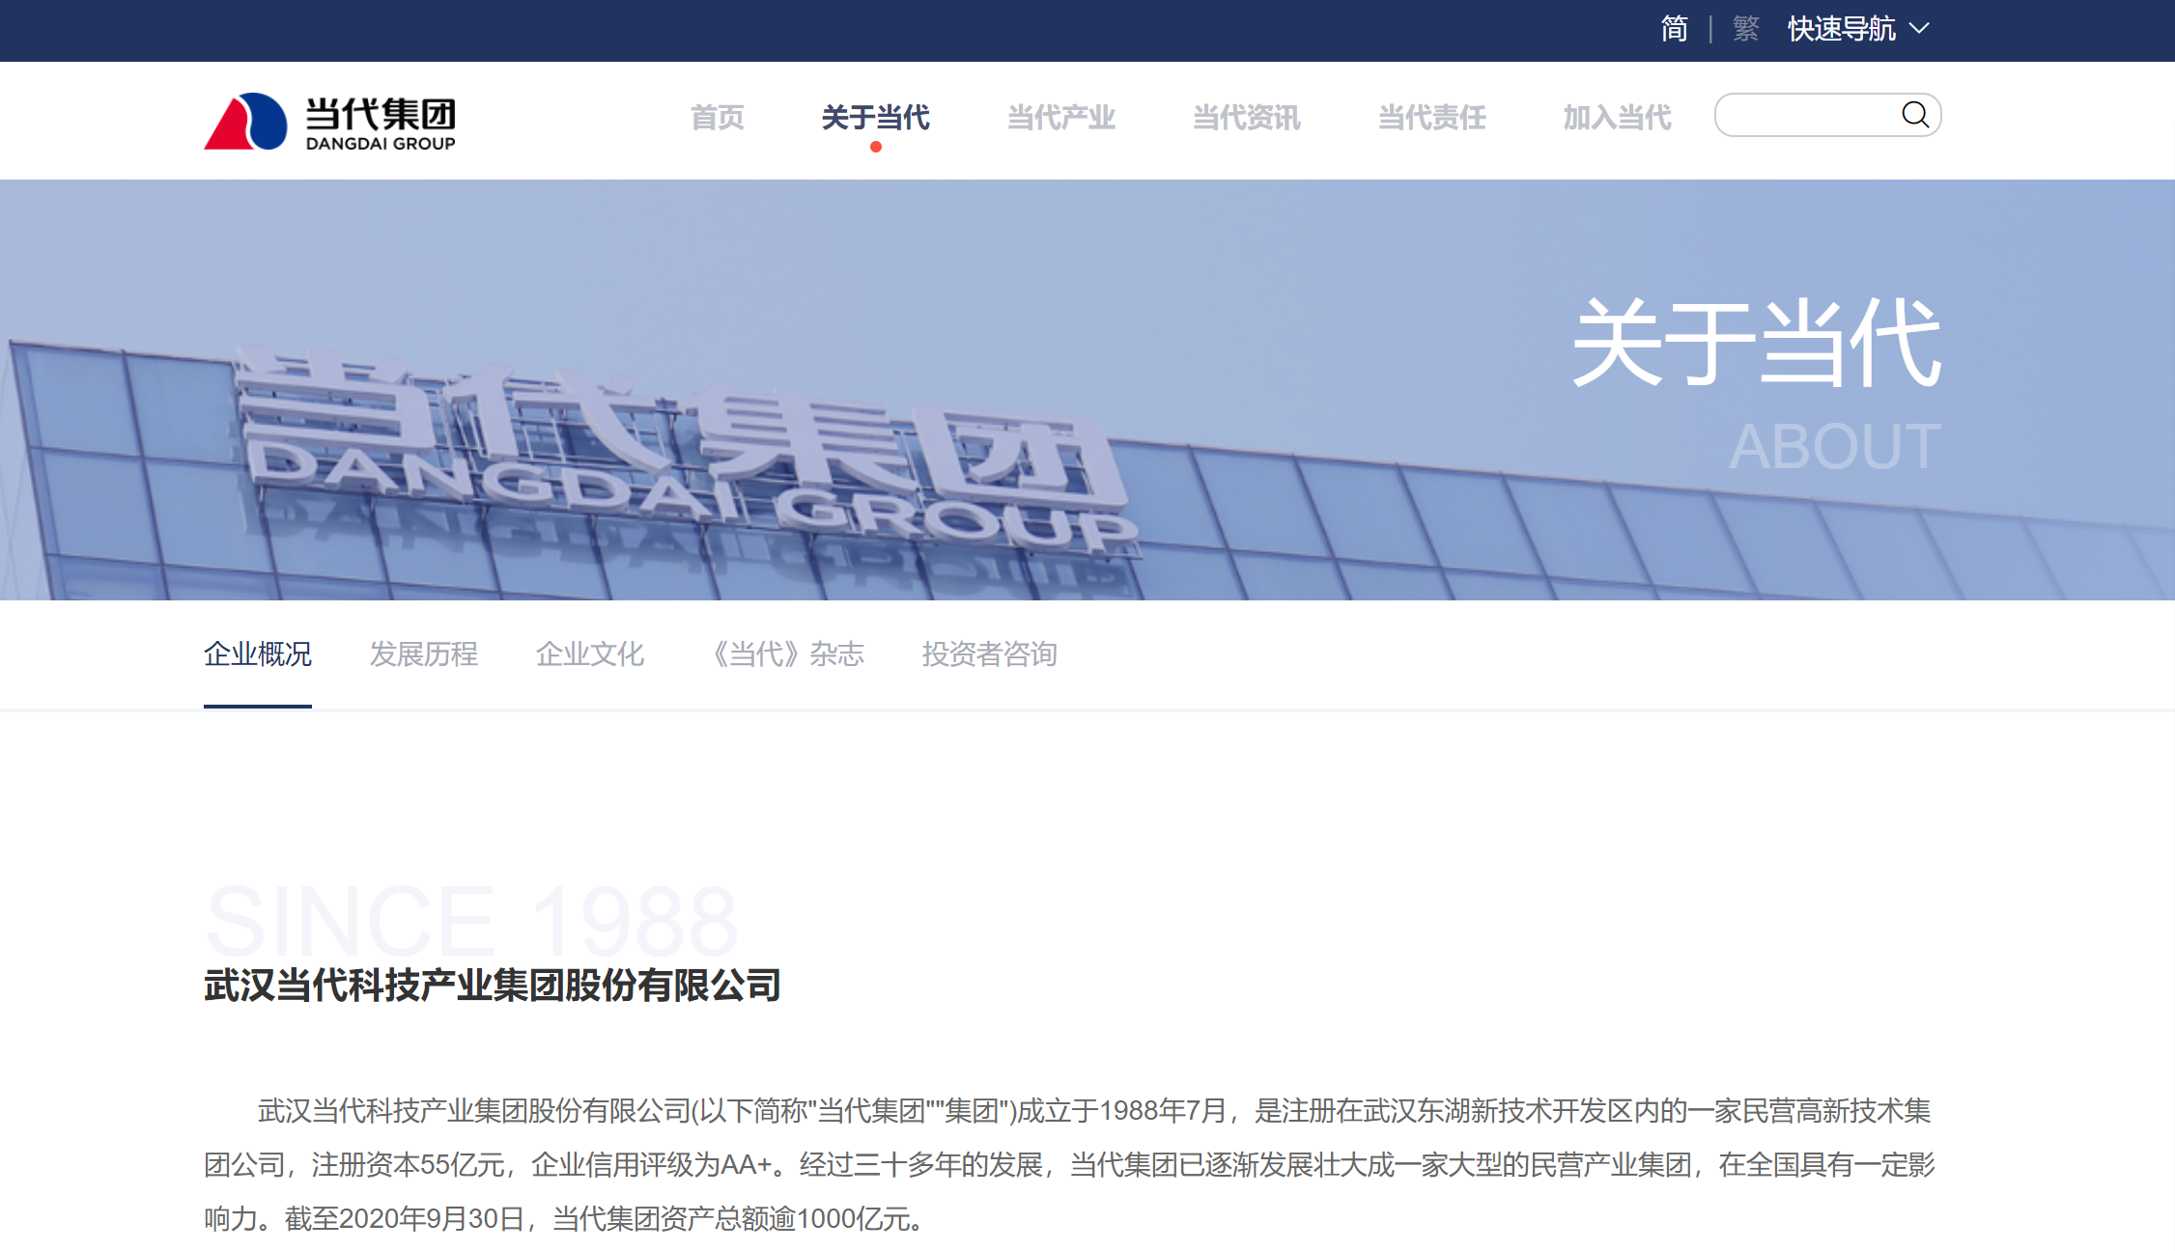Image resolution: width=2175 pixels, height=1251 pixels.
Task: Open the 投资者咨询 tab
Action: (990, 654)
